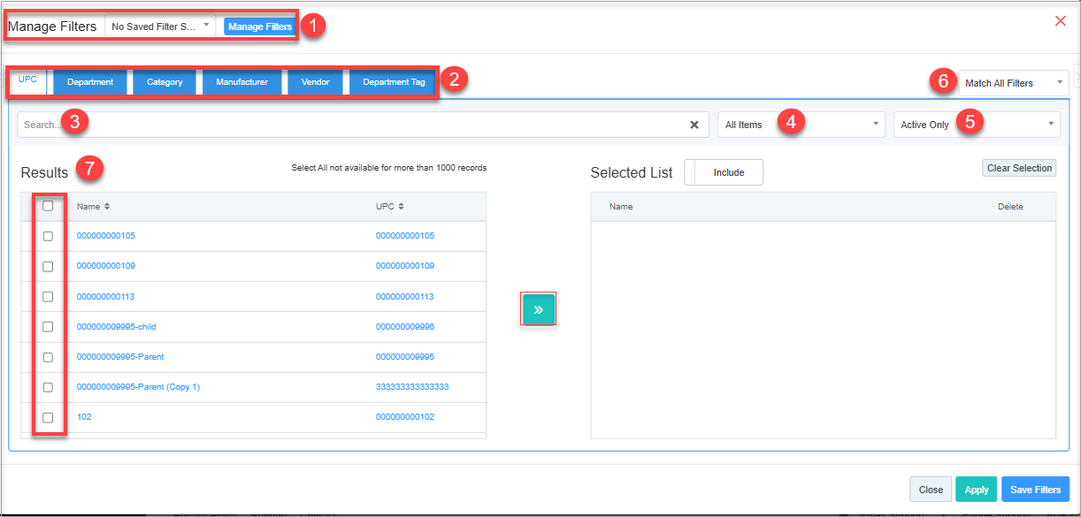Close the dialog with the red X icon

[1060, 21]
